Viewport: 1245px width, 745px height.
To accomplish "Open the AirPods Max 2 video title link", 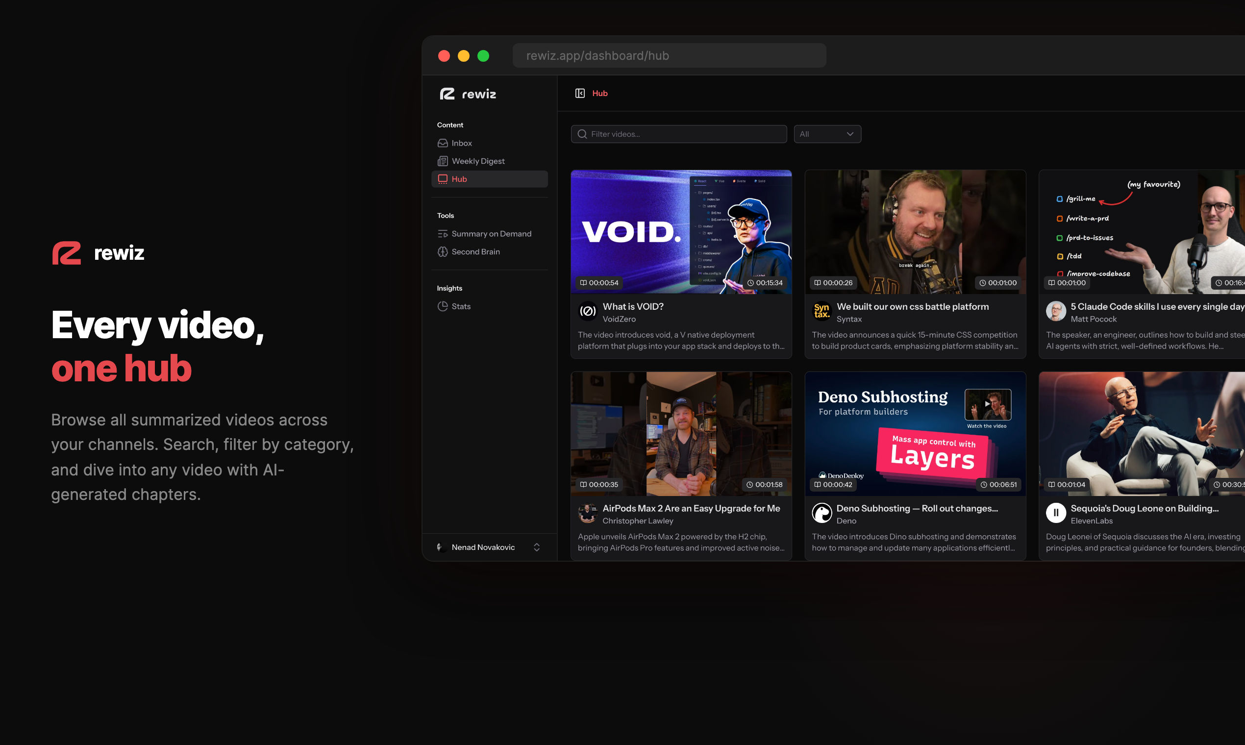I will click(x=691, y=509).
